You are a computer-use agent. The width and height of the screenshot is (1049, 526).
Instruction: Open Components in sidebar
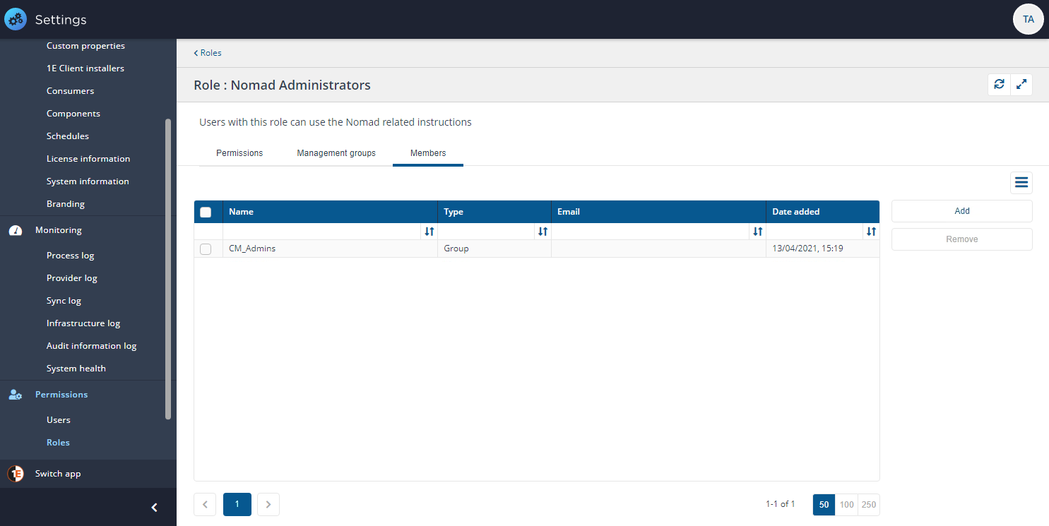73,114
